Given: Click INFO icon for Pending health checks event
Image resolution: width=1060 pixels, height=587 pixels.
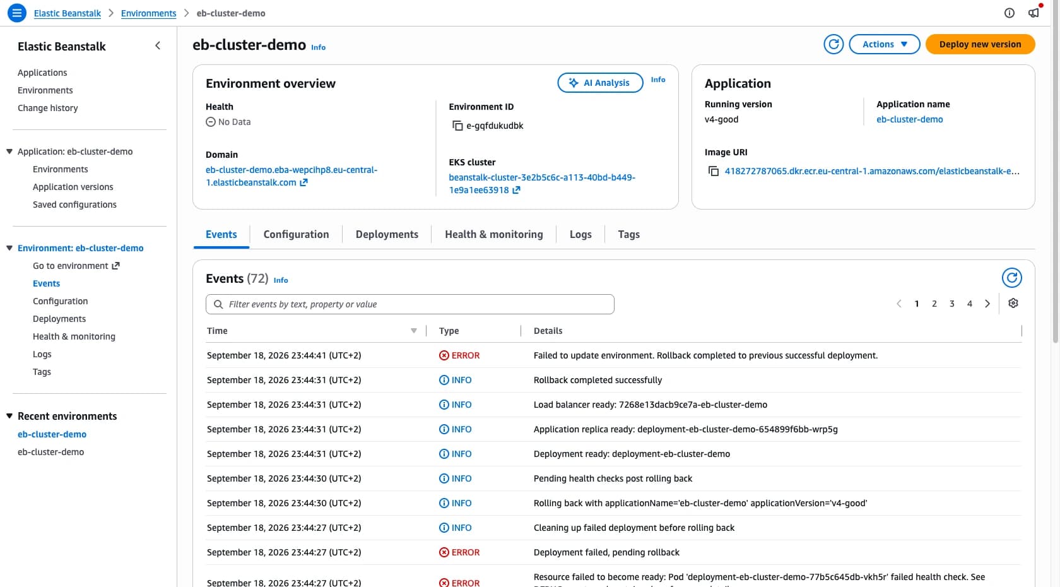Looking at the screenshot, I should (x=444, y=478).
